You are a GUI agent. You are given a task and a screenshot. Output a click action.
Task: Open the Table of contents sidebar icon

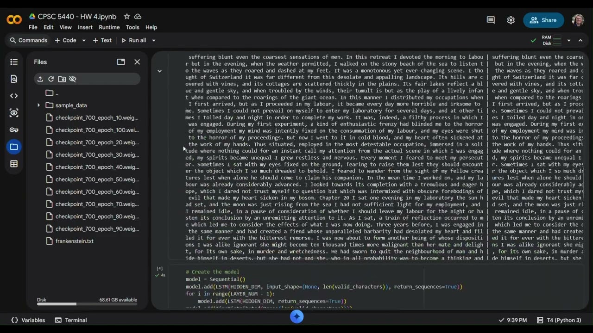14,62
